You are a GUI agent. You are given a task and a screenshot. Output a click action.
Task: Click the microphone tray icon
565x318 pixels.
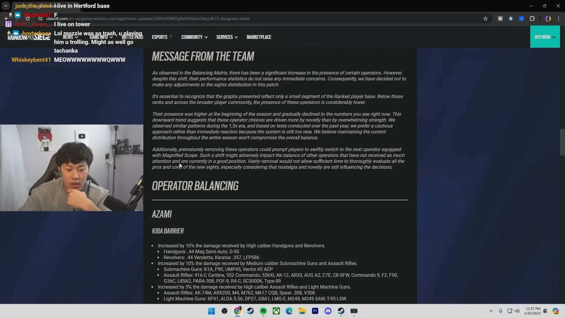pos(501,311)
